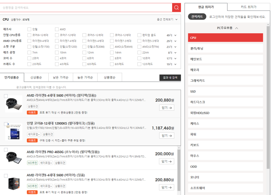The width and height of the screenshot is (271, 195).
Task: Select the 펜티엄 골드 checkbox
Action: pyautogui.click(x=139, y=35)
